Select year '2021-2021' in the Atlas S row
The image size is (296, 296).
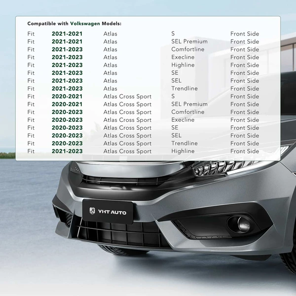click(x=67, y=34)
